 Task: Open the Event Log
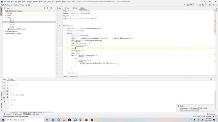click(x=211, y=114)
